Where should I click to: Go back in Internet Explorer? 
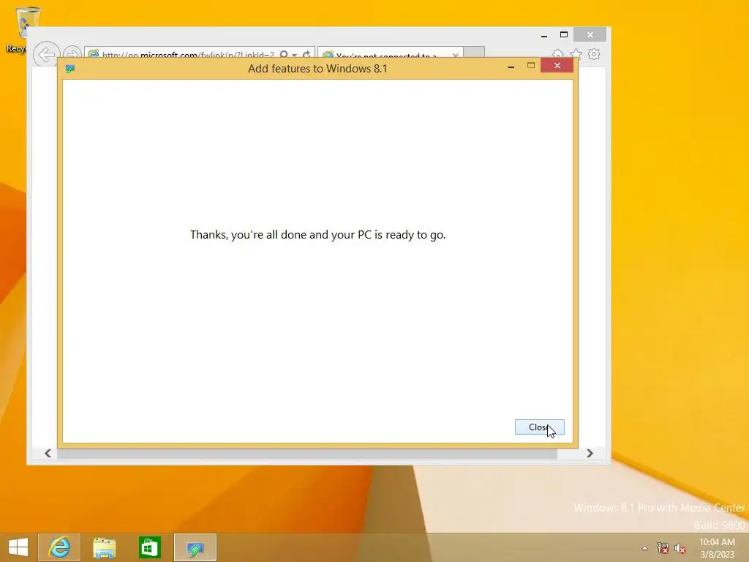[x=46, y=54]
